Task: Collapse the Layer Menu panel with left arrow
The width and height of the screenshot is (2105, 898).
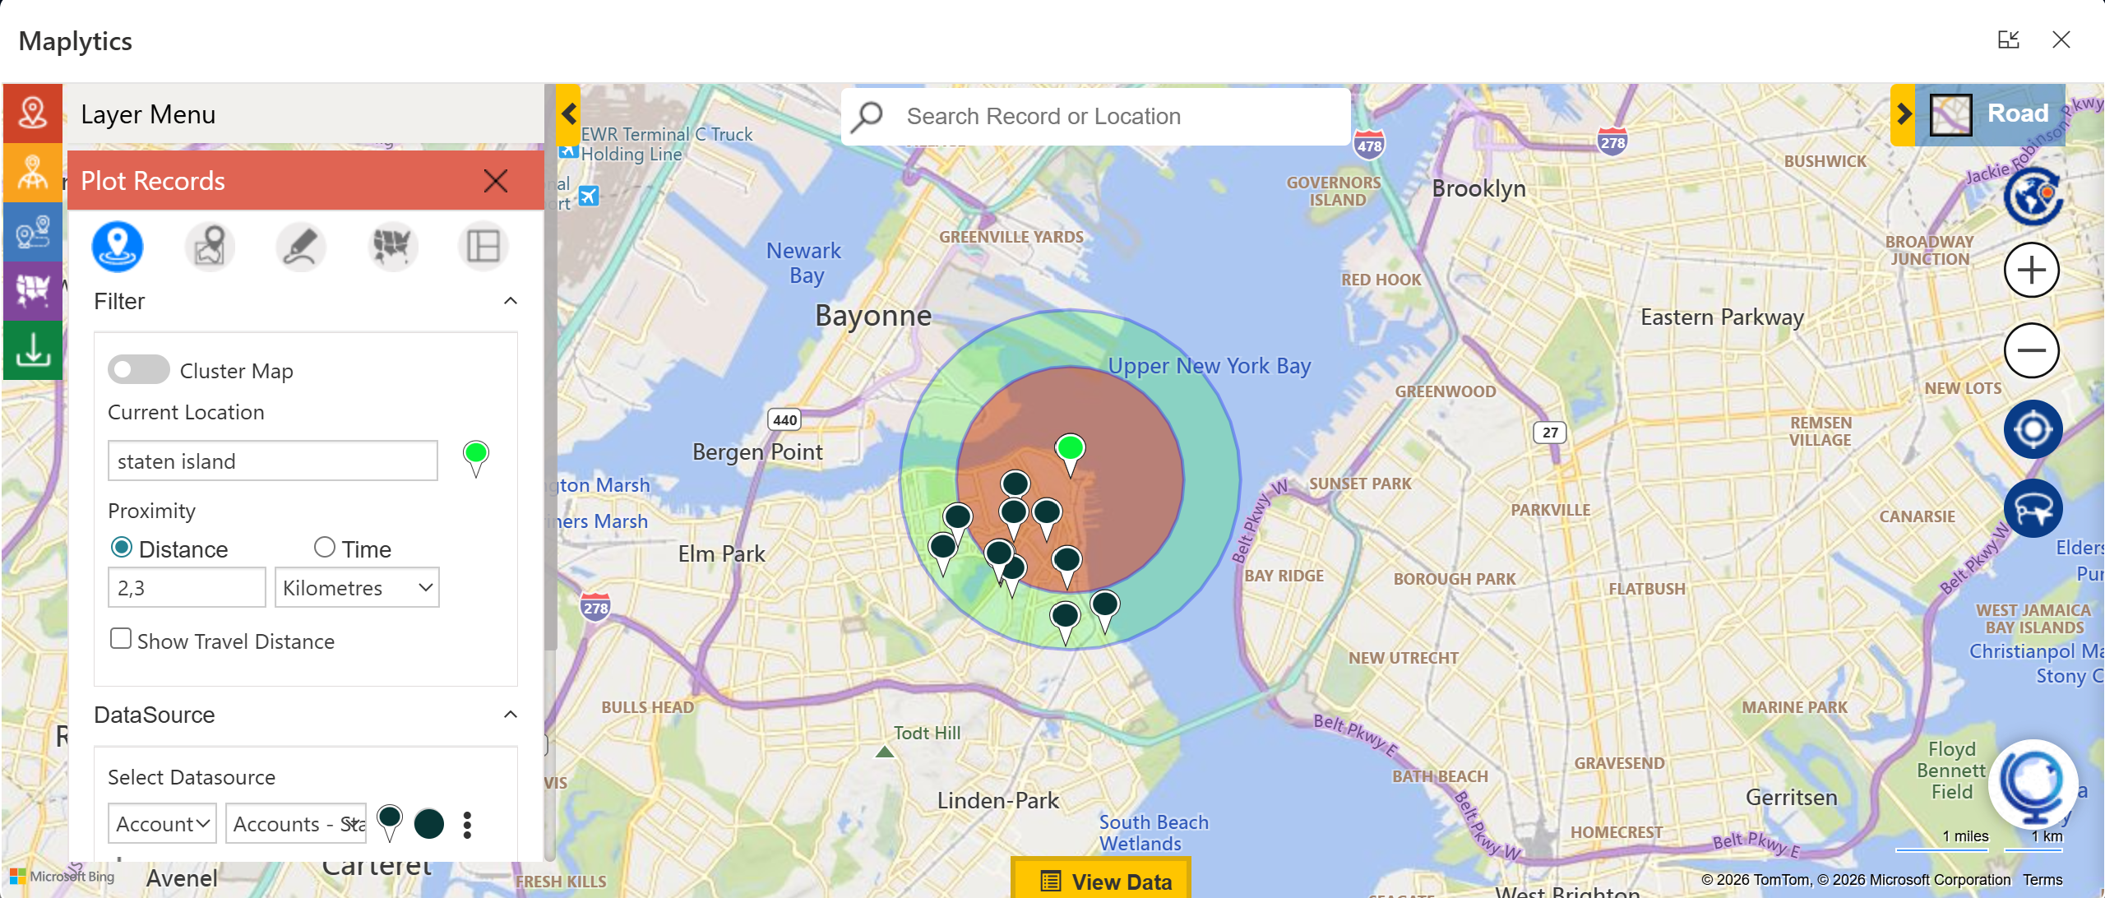Action: point(568,114)
